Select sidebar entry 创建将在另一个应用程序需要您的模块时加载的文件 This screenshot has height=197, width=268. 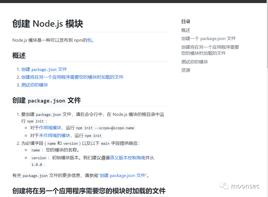tap(210, 50)
